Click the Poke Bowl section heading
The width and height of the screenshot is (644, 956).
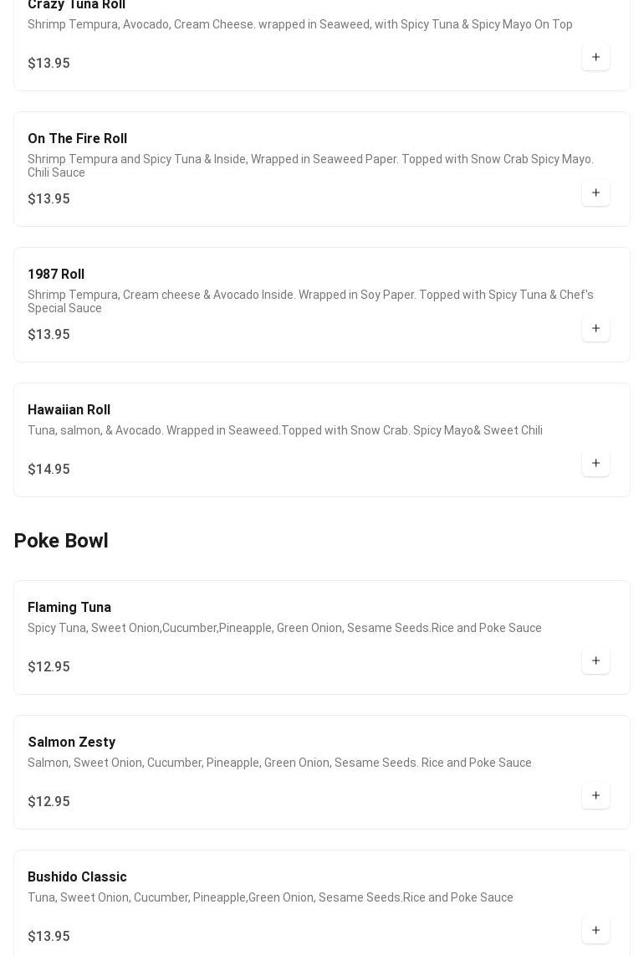[x=61, y=541]
